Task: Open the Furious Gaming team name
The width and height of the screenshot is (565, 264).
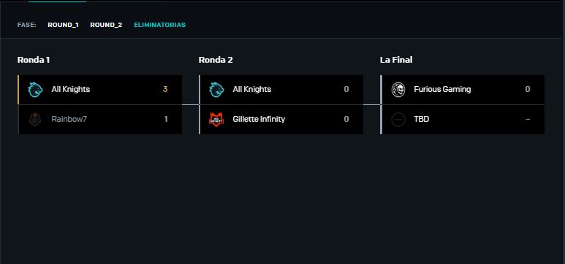Action: pos(442,89)
